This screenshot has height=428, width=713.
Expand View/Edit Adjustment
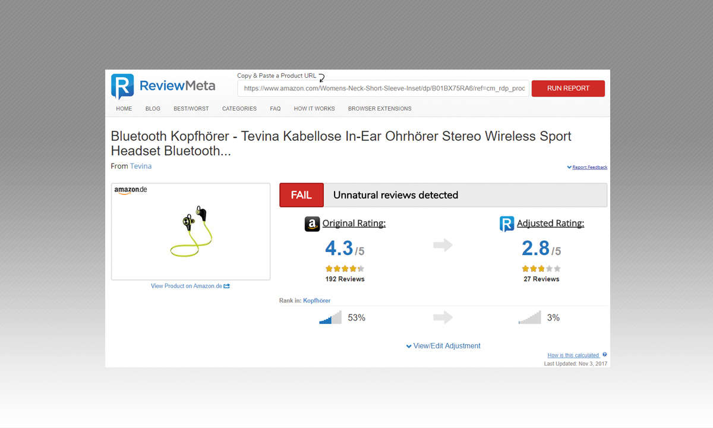pos(443,346)
